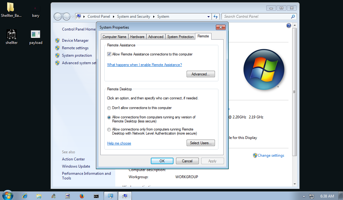Image resolution: width=343 pixels, height=200 pixels.
Task: Click the network icon in system tray
Action: (311, 196)
